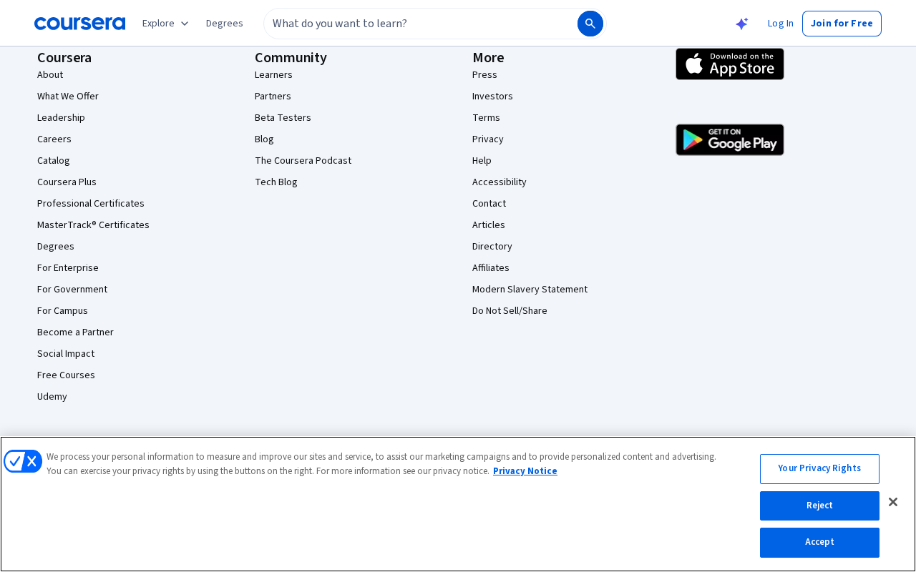Expand the Explore dropdown

click(x=165, y=24)
